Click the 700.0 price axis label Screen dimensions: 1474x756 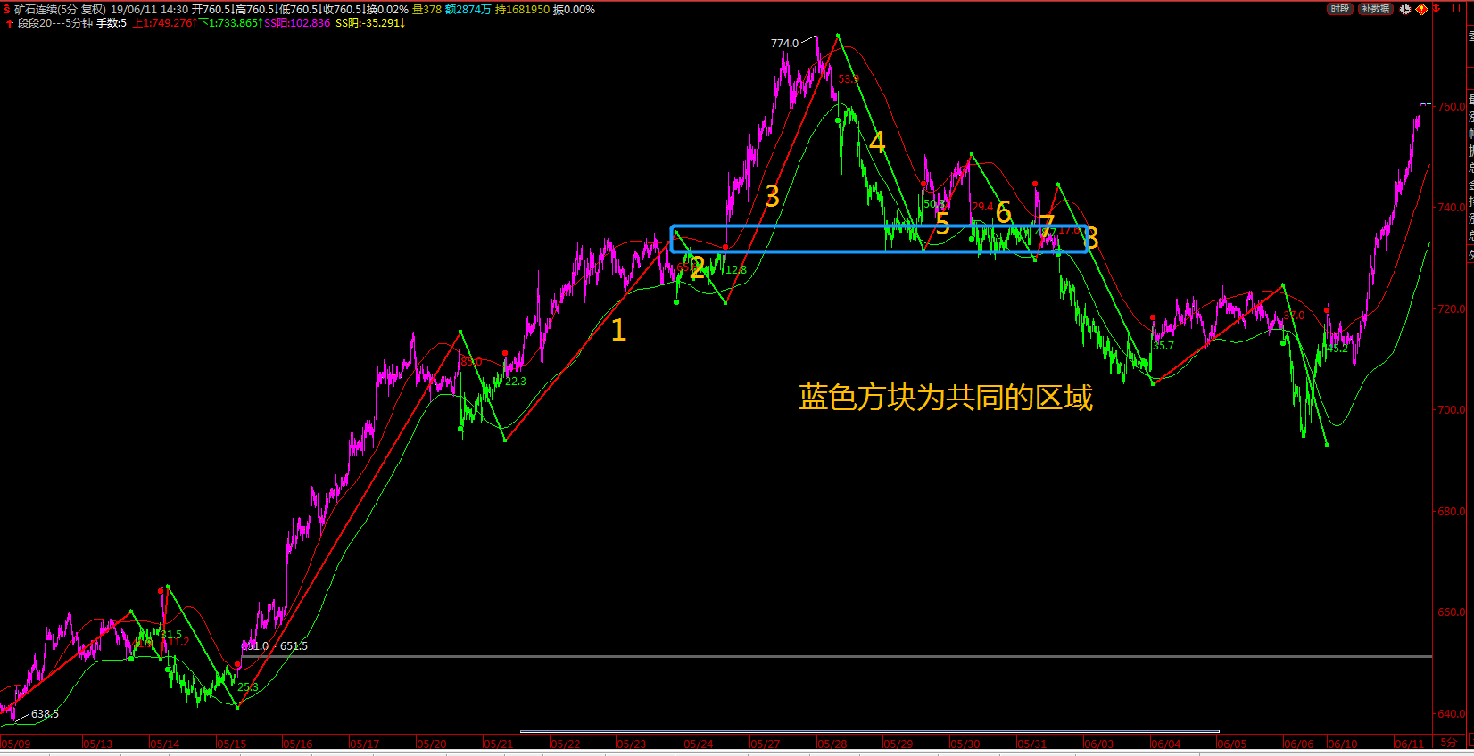1452,410
